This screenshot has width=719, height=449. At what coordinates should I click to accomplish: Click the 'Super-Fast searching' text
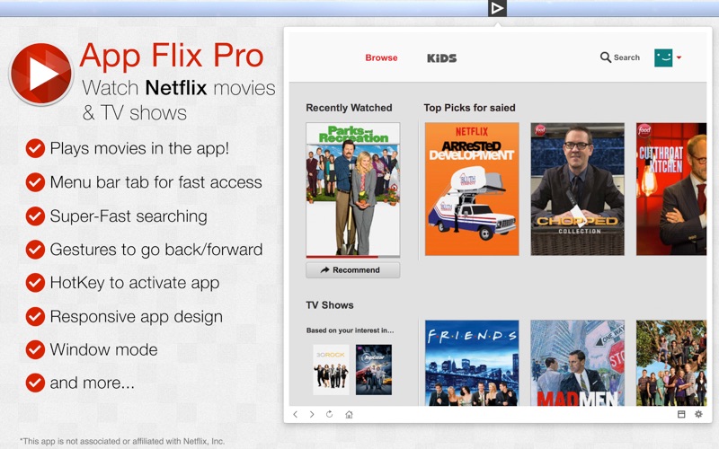coord(129,216)
